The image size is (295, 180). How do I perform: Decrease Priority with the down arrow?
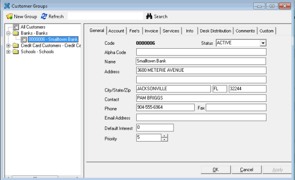(164, 140)
